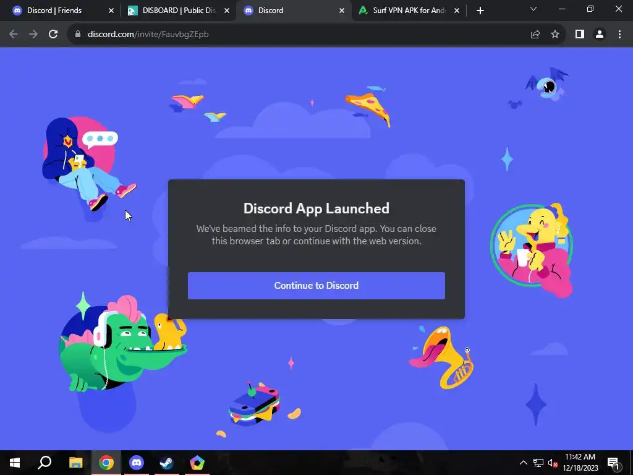Show hidden system tray icons

[x=523, y=463]
